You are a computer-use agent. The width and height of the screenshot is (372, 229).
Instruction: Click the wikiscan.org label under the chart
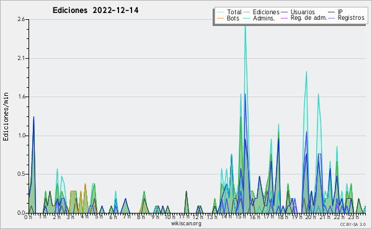click(x=186, y=223)
